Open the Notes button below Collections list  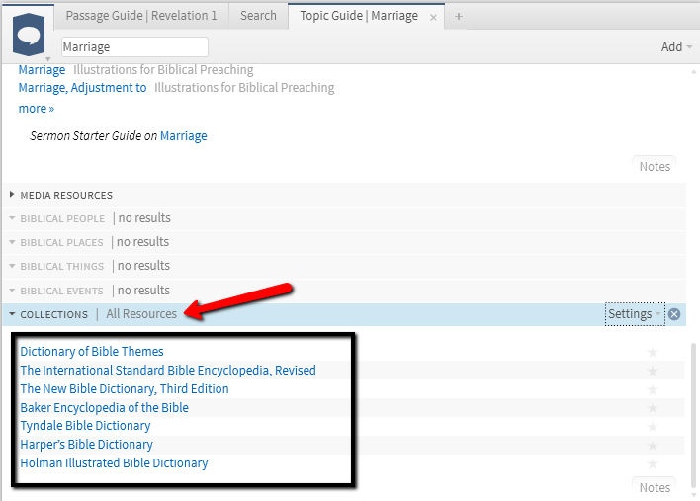coord(654,487)
